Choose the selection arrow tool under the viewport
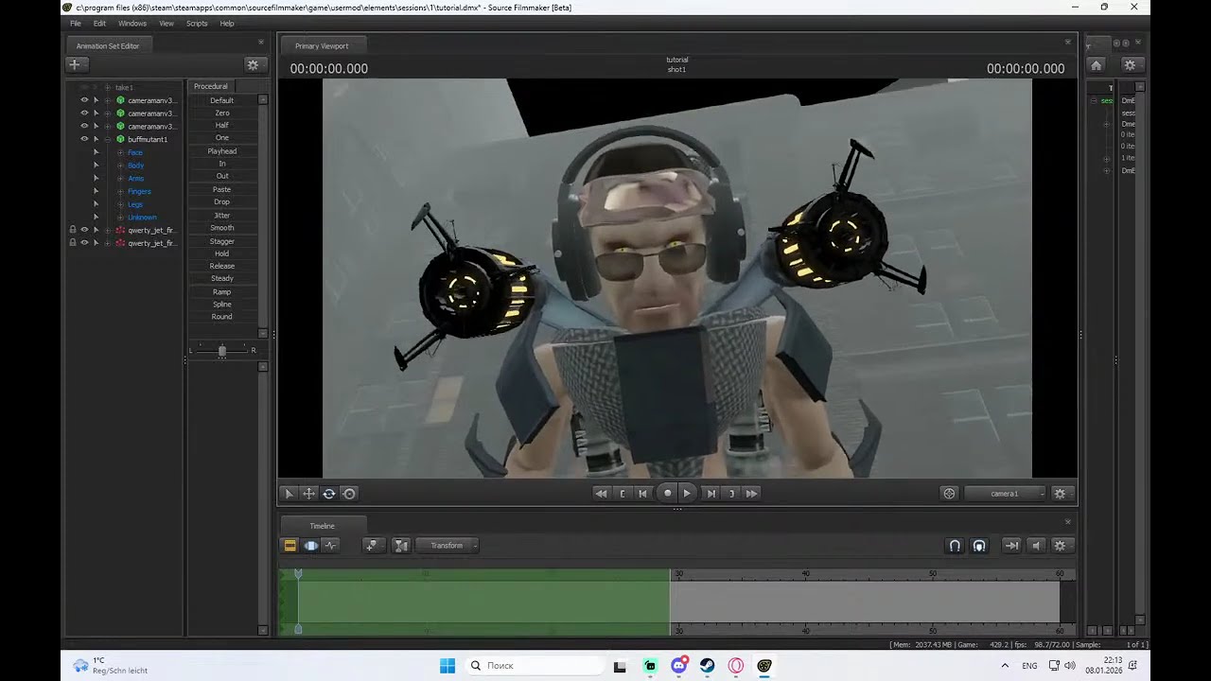Image resolution: width=1211 pixels, height=681 pixels. [290, 494]
